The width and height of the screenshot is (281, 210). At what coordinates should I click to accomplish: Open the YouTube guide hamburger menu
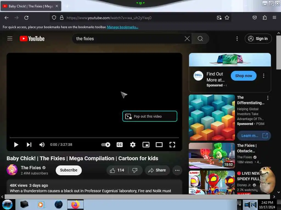(x=10, y=38)
